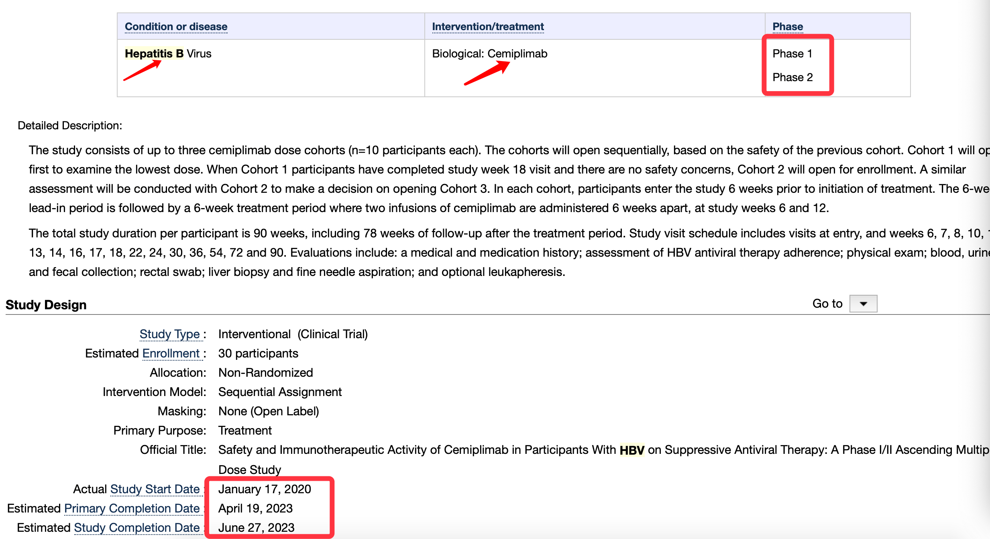The image size is (990, 539).
Task: Click the April 19, 2023 date value
Action: [x=255, y=508]
